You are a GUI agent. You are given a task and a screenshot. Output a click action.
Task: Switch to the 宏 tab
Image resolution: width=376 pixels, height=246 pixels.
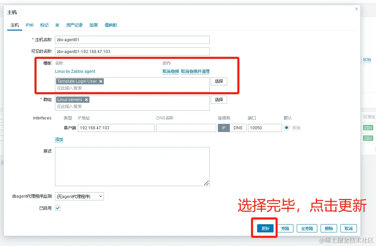pyautogui.click(x=57, y=25)
